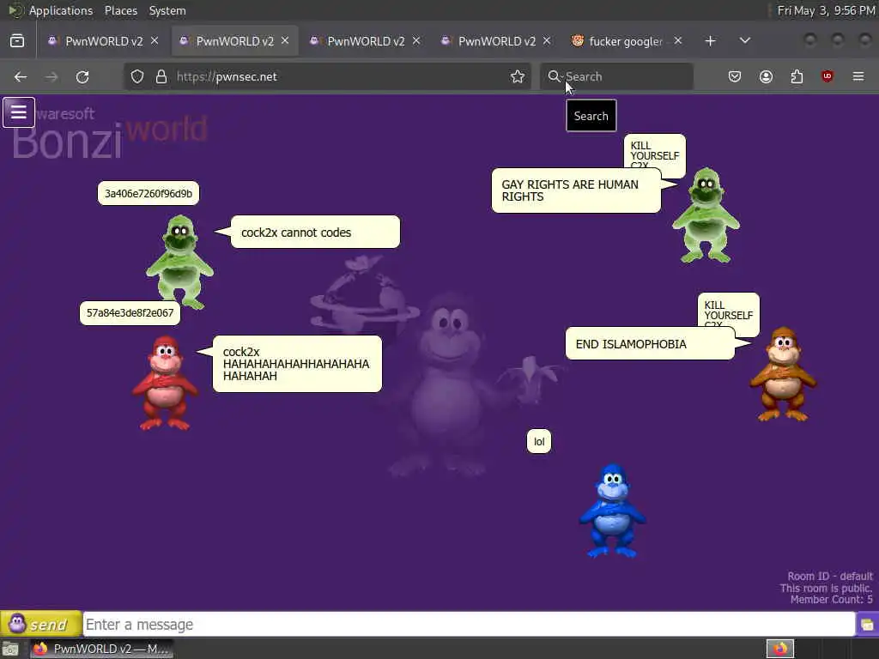This screenshot has width=879, height=659.
Task: Expand the list all tabs chevron
Action: [744, 41]
